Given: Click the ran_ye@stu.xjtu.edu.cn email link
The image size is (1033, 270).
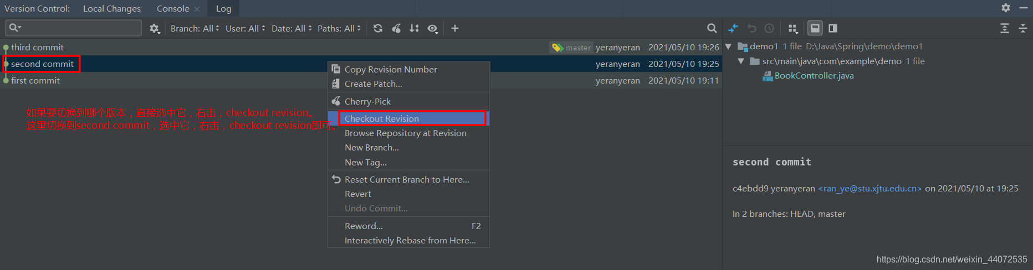Looking at the screenshot, I should (x=870, y=189).
